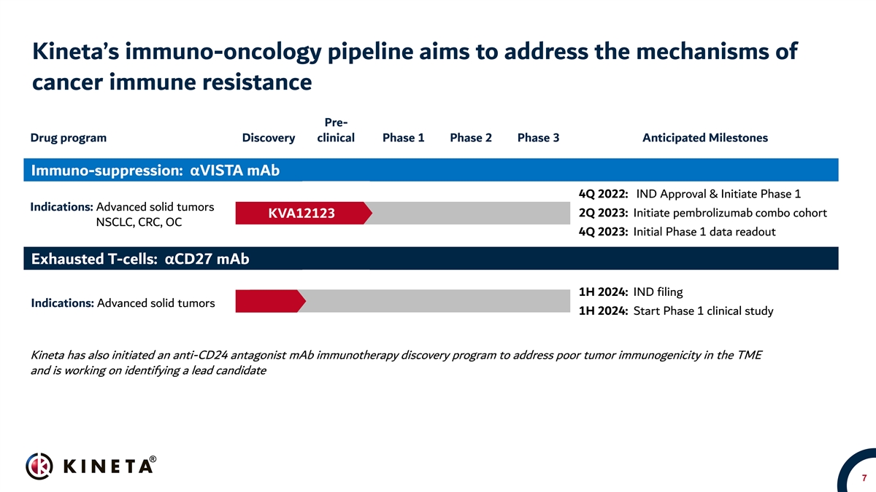
Task: Click the slide page number 7
Action: (864, 479)
